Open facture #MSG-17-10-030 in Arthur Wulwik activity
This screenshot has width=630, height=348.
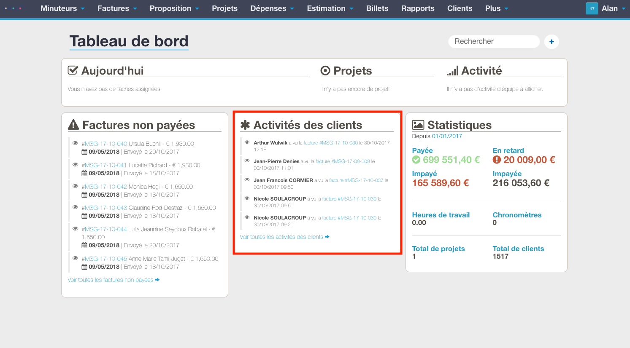pos(331,143)
